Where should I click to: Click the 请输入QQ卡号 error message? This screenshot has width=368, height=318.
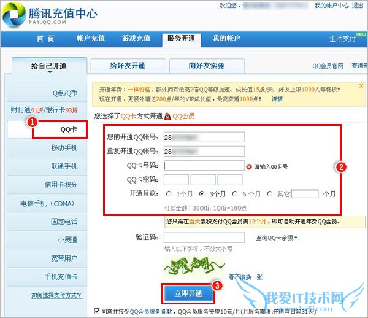271,167
